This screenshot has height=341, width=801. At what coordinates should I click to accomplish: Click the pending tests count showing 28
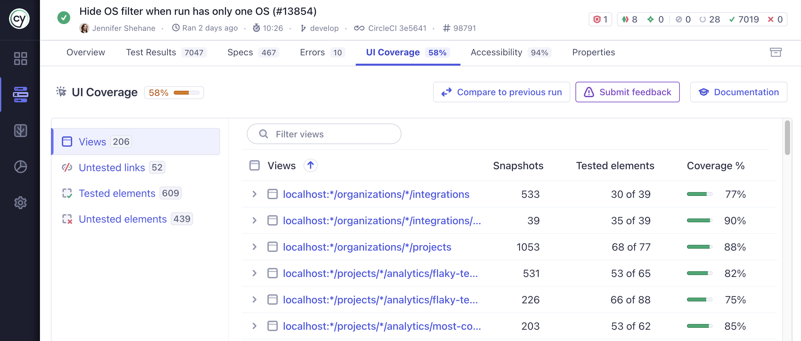point(710,19)
